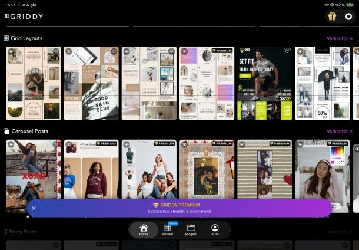The height and width of the screenshot is (250, 359).
Task: Preview the purple premium grid layout
Action: coord(185,51)
